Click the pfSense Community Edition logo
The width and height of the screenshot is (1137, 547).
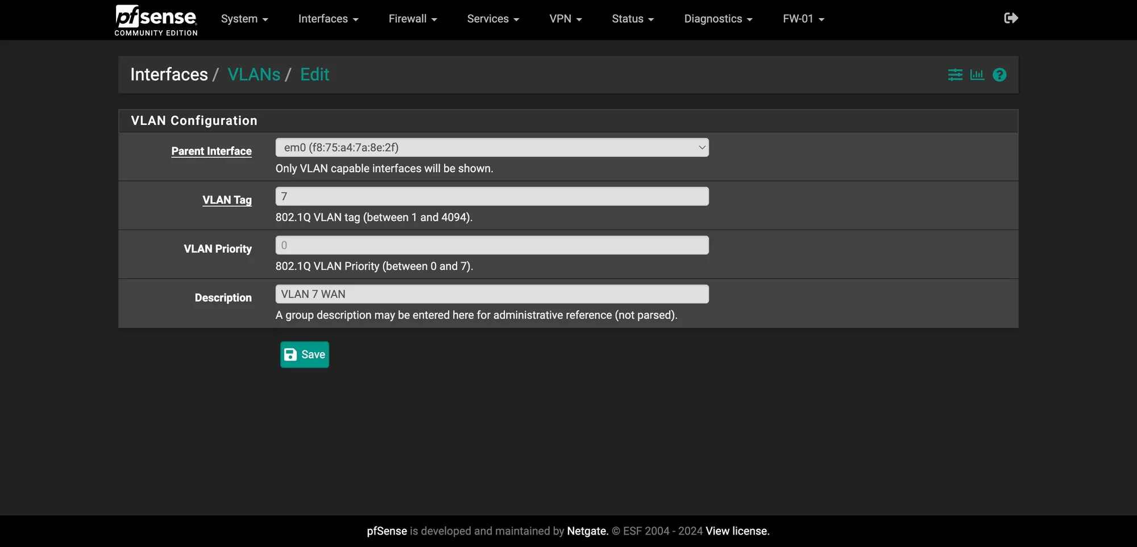[x=156, y=20]
